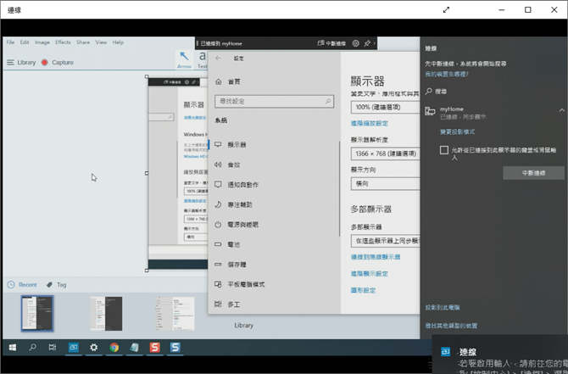Screen dimensions: 568x374
Task: Click 進階顯示設定 link
Action: pyautogui.click(x=370, y=274)
